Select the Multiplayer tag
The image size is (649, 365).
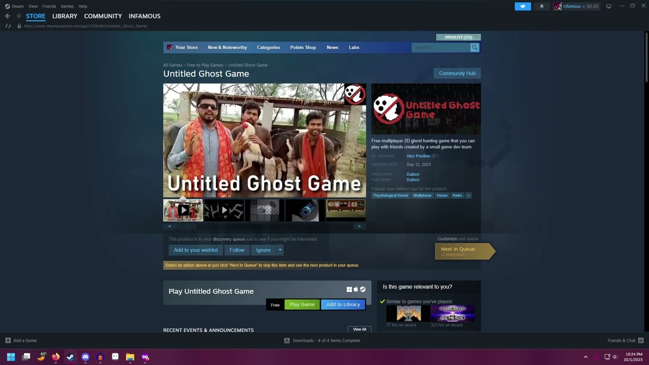422,195
